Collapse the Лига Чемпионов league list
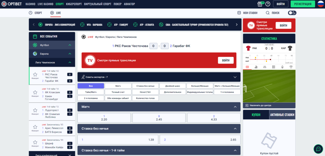The height and width of the screenshot is (156, 325). [x=70, y=62]
